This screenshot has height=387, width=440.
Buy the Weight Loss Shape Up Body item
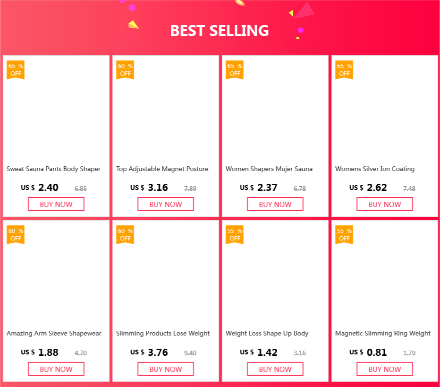point(275,369)
